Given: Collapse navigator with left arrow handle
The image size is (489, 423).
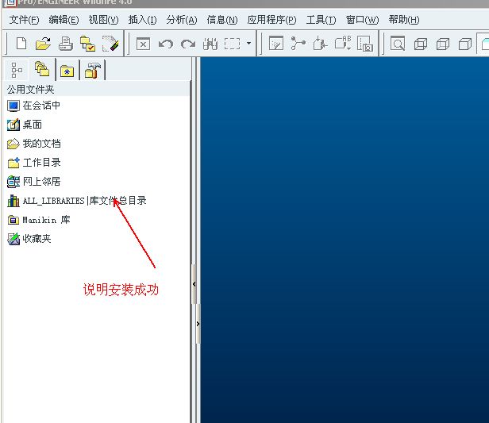Looking at the screenshot, I should pyautogui.click(x=194, y=284).
